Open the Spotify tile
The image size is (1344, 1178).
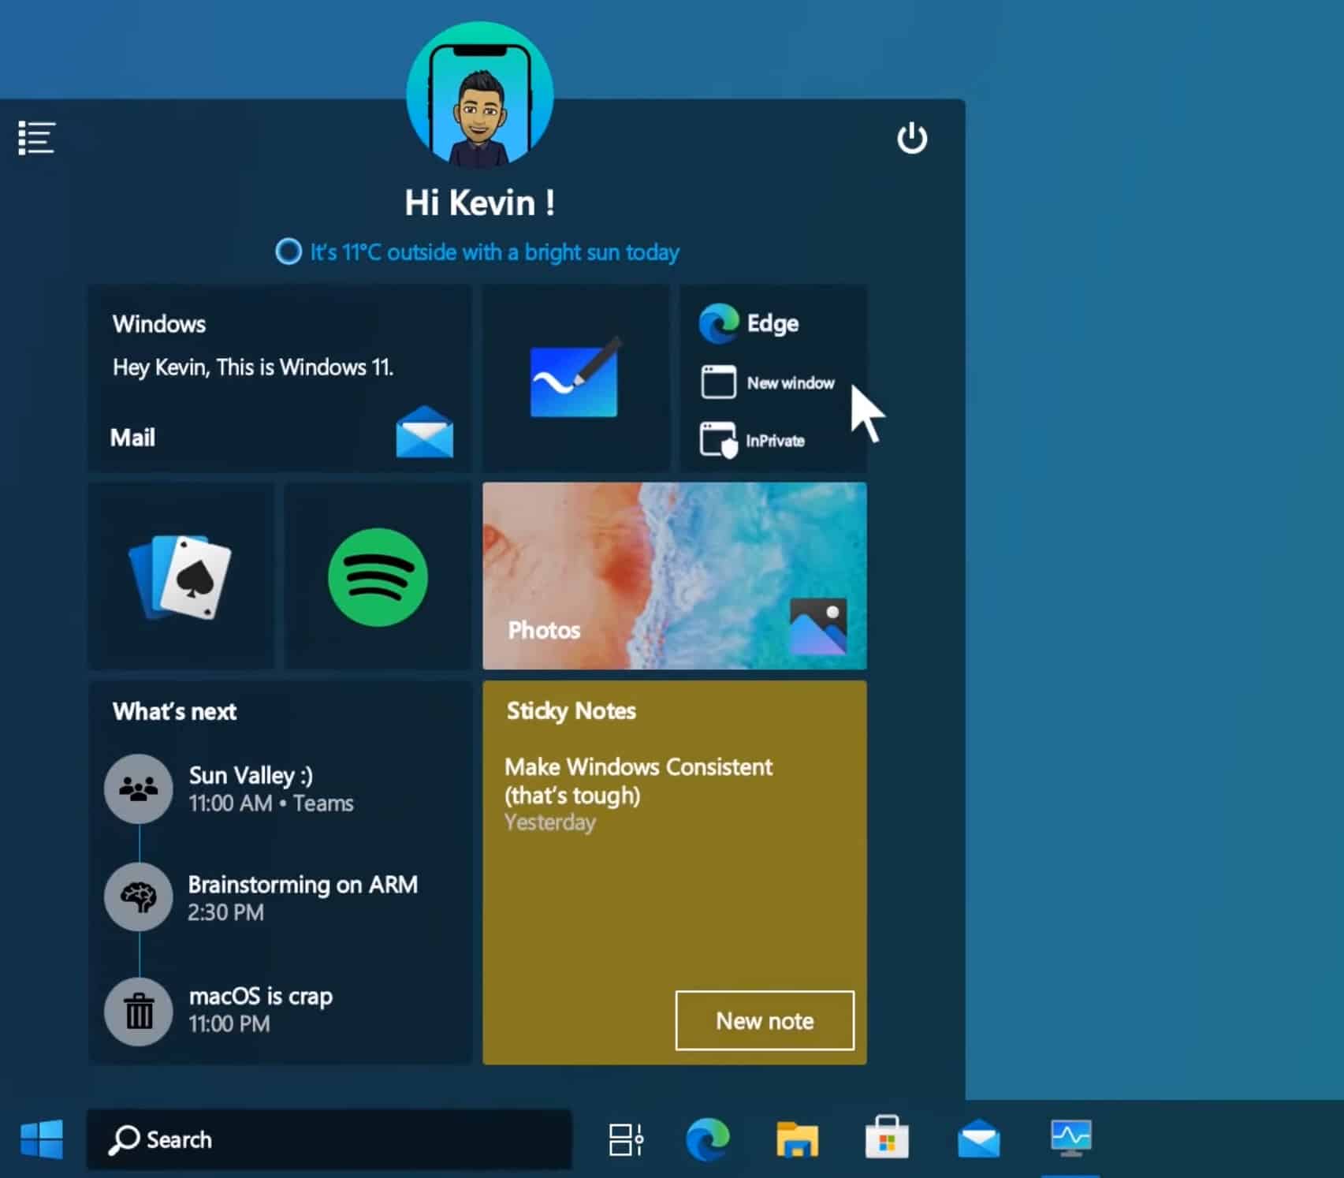[x=378, y=577]
